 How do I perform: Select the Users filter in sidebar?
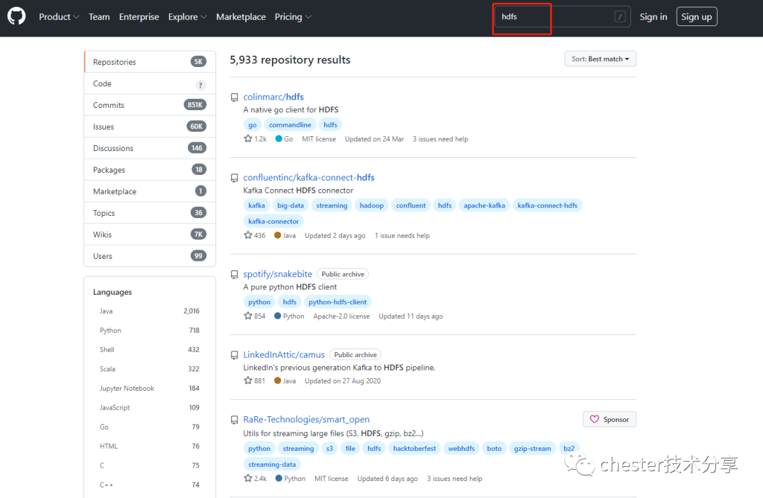(x=150, y=255)
